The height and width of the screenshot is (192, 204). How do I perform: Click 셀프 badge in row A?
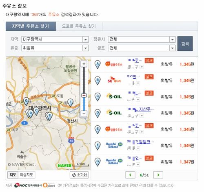pyautogui.click(x=149, y=61)
